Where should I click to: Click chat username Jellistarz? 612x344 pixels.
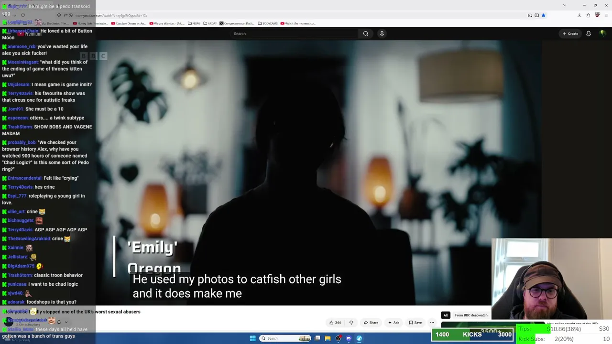17,257
